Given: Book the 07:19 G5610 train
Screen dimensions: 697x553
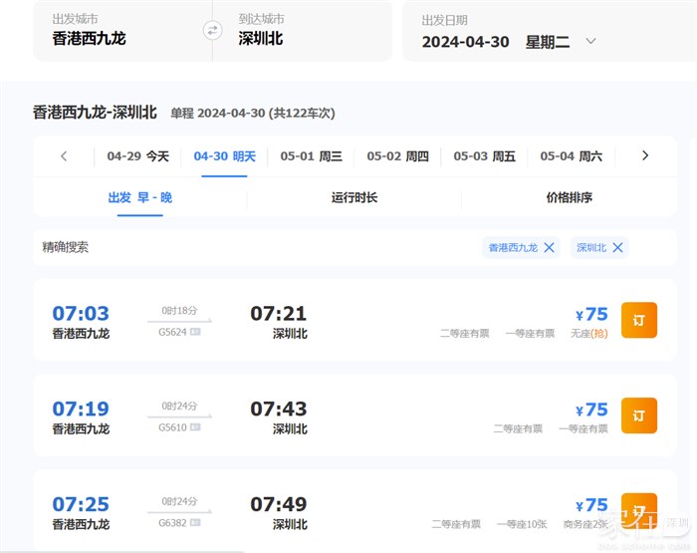Looking at the screenshot, I should point(639,415).
